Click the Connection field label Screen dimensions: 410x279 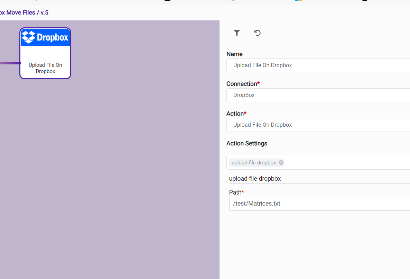point(242,84)
